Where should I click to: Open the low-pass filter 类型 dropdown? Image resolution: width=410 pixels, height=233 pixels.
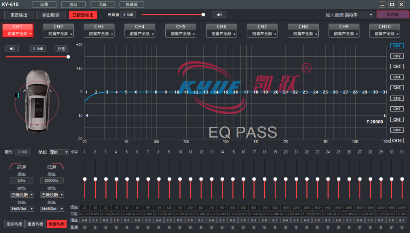click(x=52, y=195)
